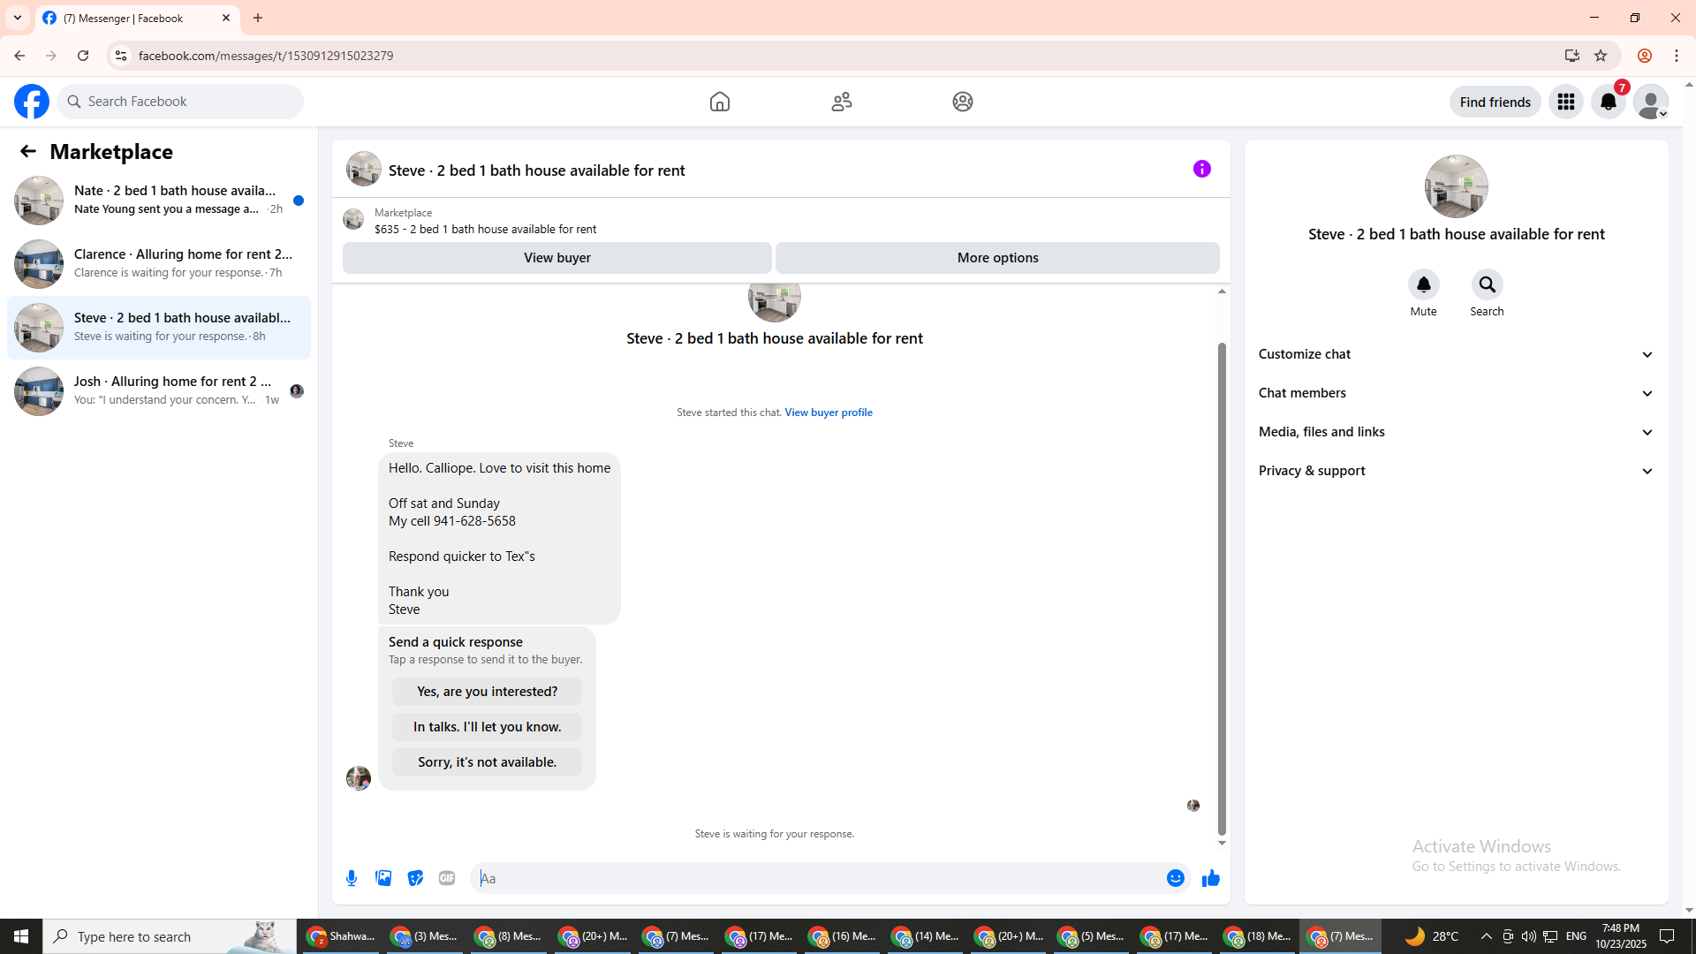Screen dimensions: 1696x954
Task: Open the attach photo icon
Action: pos(383,878)
